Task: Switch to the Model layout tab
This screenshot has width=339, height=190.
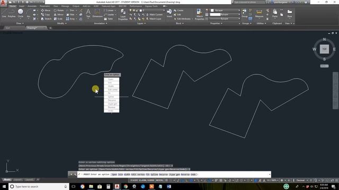Action: (7, 179)
